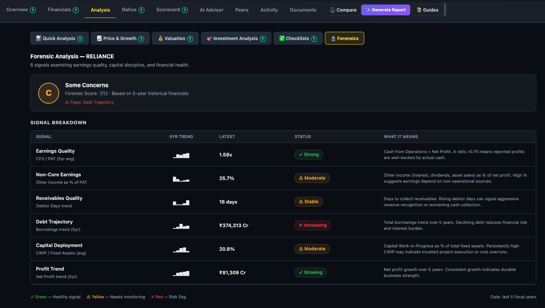Open the Scorecard help icon
The width and height of the screenshot is (545, 308).
point(186,10)
